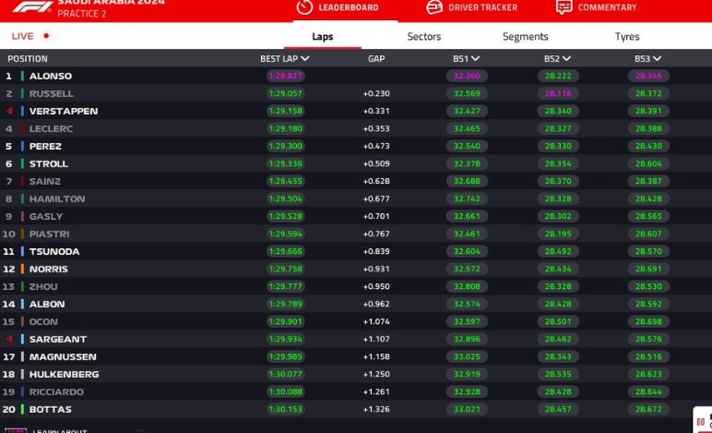Click red position arrow beside Verstappen
The image size is (712, 433).
point(9,111)
